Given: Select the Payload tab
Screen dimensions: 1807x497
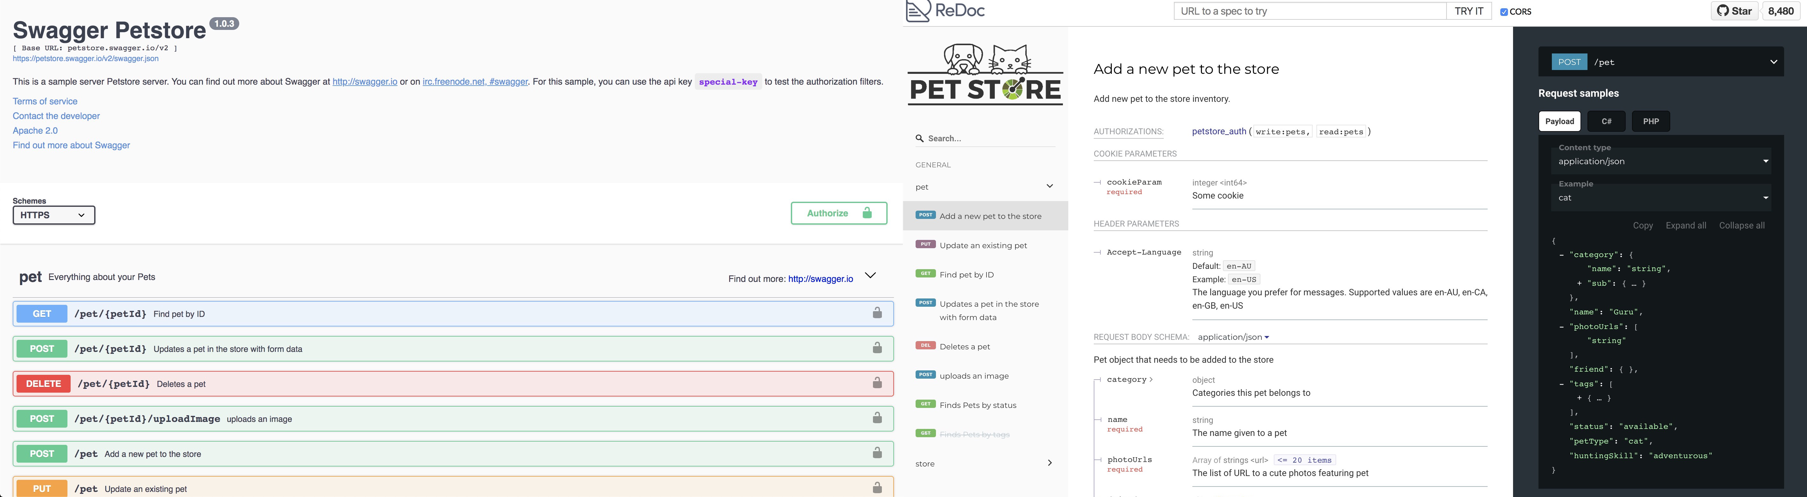Looking at the screenshot, I should pos(1559,122).
